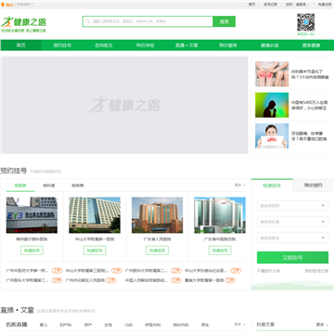Click 快速挂号 under 中山大学附属第一医院
This screenshot has width=334, height=334.
click(x=95, y=250)
